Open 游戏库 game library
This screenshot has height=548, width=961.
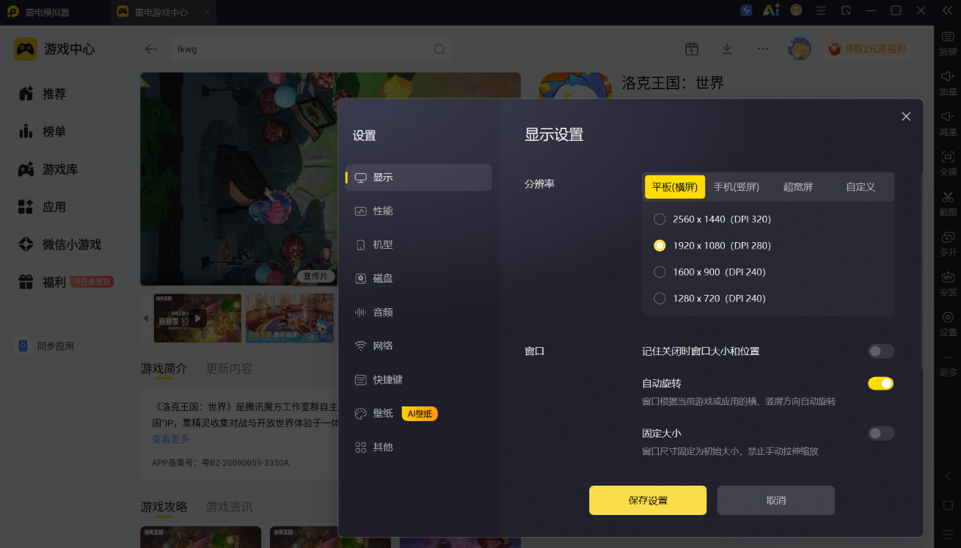pos(48,169)
